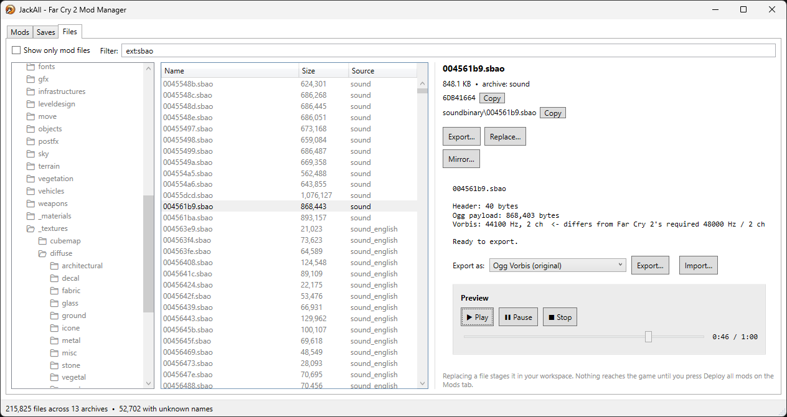Screen dimensions: 787x417
Task: Select file 00456408.sbao
Action: click(x=289, y=263)
